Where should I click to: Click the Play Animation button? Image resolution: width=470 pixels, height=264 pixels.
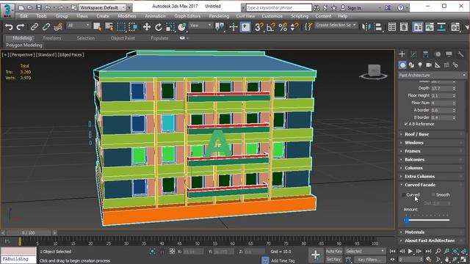tap(411, 251)
